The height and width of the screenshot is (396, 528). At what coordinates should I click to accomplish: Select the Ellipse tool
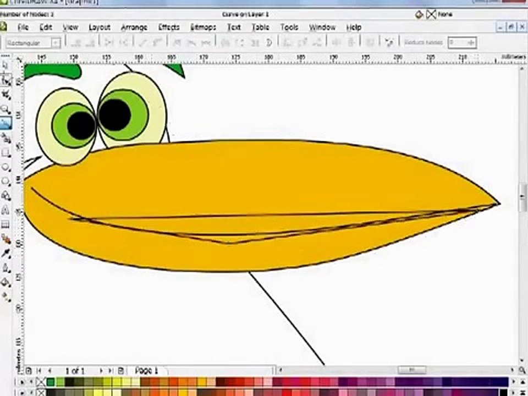tap(5, 167)
